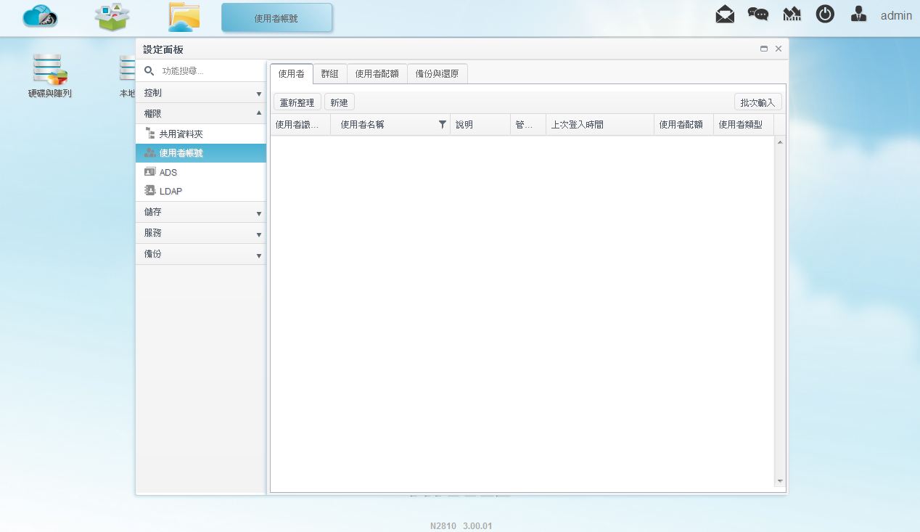This screenshot has width=920, height=532.
Task: Click the 重新整理 refresh button
Action: coord(297,102)
